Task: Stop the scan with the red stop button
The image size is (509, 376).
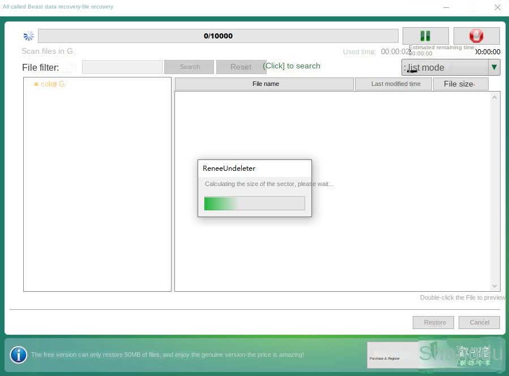Action: (x=476, y=36)
